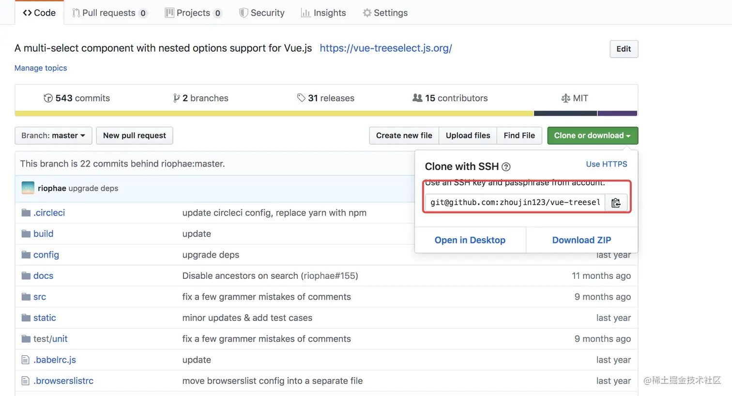Viewport: 732px width, 396px height.
Task: Click the test/unit folder icon
Action: pos(26,339)
